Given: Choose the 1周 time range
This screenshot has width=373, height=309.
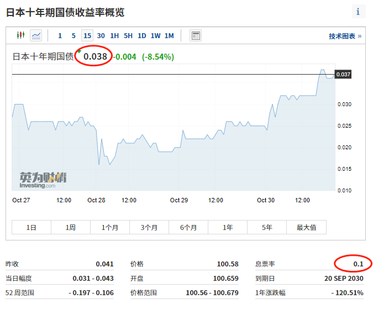Looking at the screenshot, I should click(71, 227).
